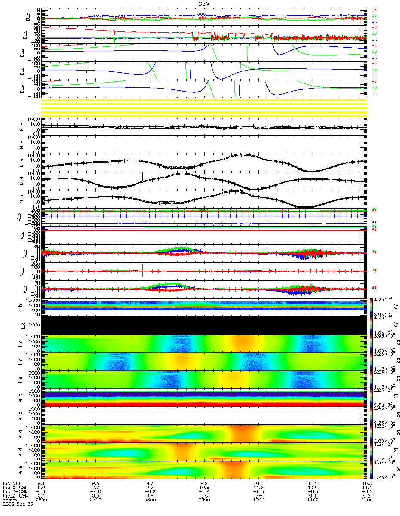Click the e_a spectrogram axis label
This screenshot has width=400, height=516.
(20, 434)
